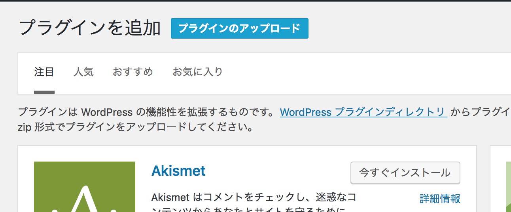
Task: Click the Akismet plugin title link
Action: pyautogui.click(x=178, y=171)
